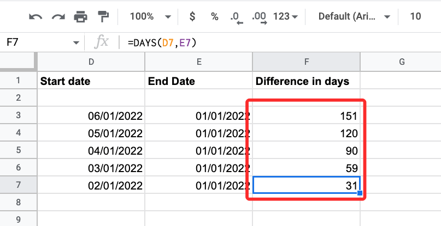
Task: Select column G header
Action: 401,62
